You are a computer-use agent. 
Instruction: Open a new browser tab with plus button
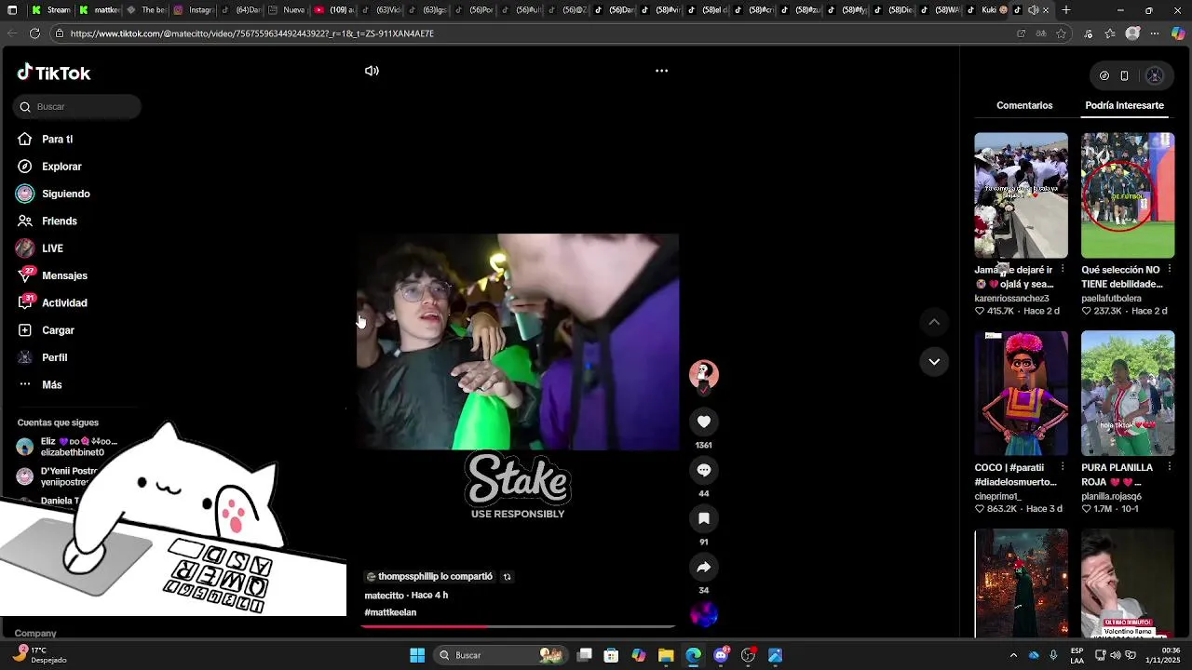1066,10
